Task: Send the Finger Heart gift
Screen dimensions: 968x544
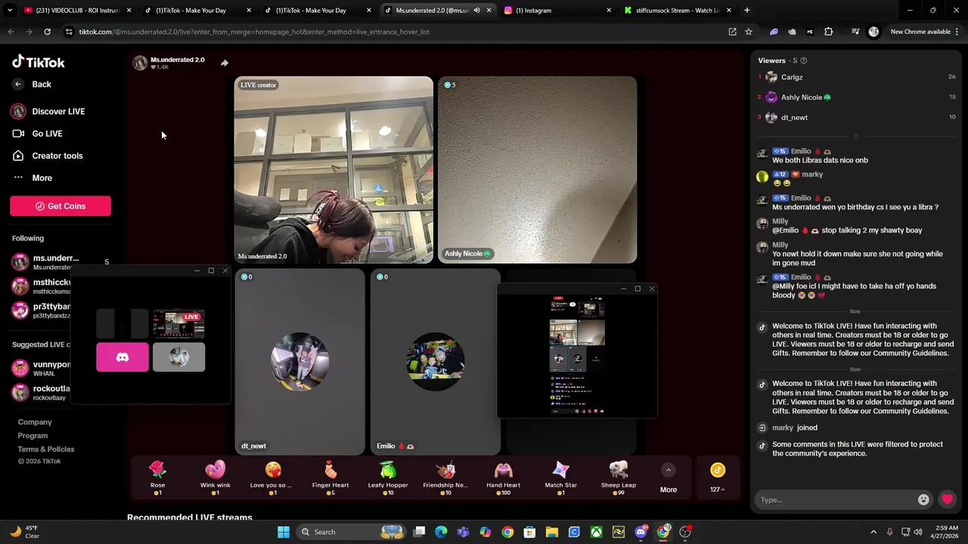Action: pyautogui.click(x=330, y=478)
